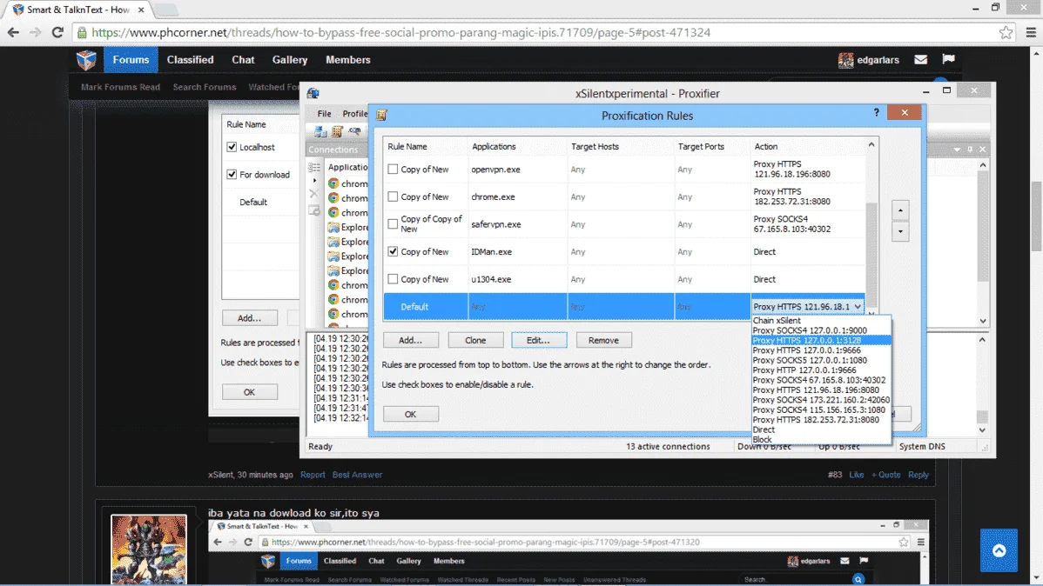Click the Report link under xSilent post
This screenshot has width=1043, height=586.
[x=313, y=475]
